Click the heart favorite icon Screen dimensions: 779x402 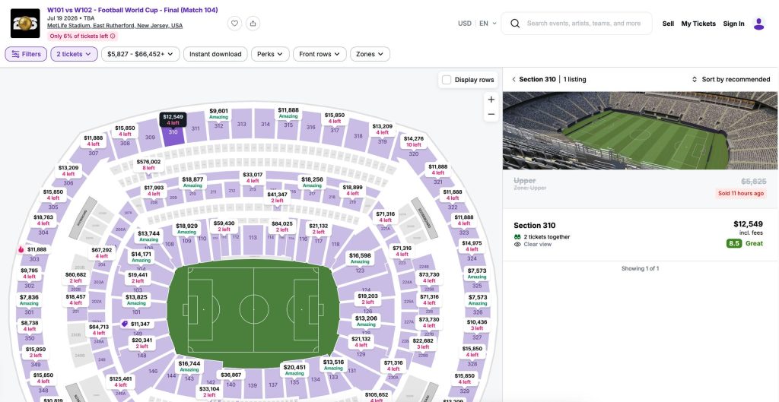(x=234, y=24)
